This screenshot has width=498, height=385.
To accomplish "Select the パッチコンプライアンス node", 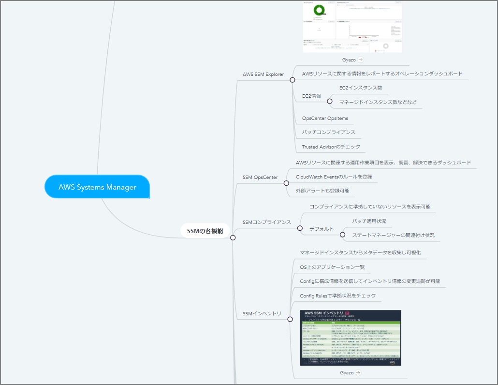I will (x=328, y=132).
